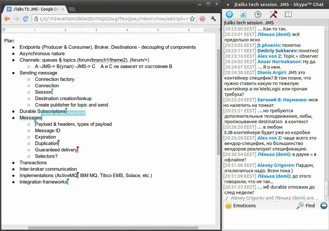
Task: Click the Skype open book icon
Action: click(x=288, y=14)
